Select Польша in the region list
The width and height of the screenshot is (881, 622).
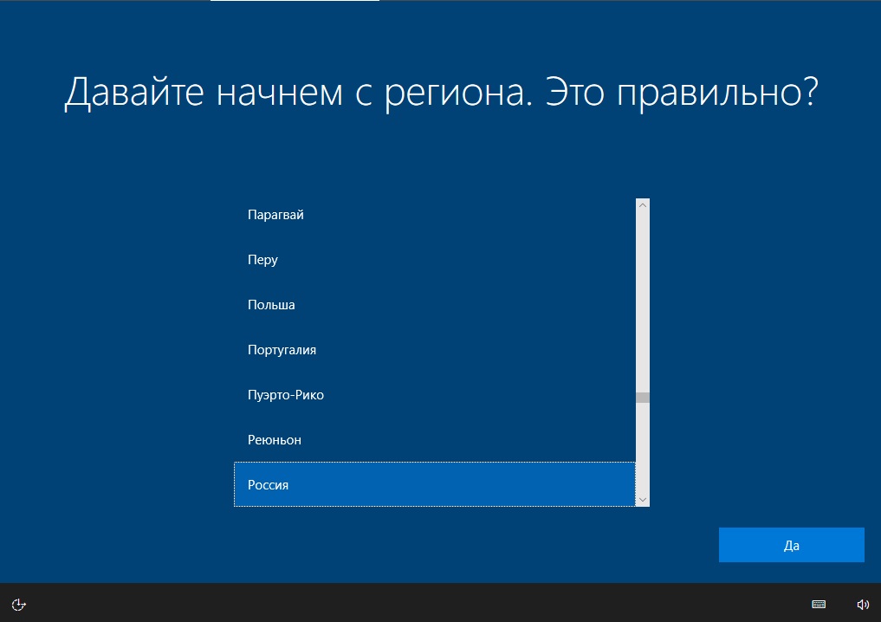(271, 305)
